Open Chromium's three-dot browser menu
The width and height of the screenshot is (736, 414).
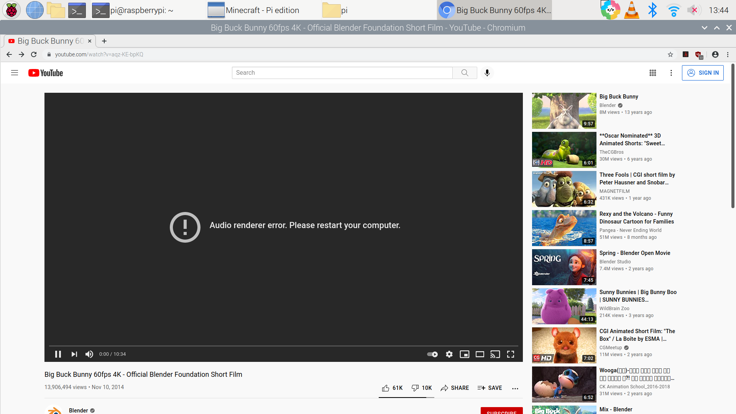[728, 54]
